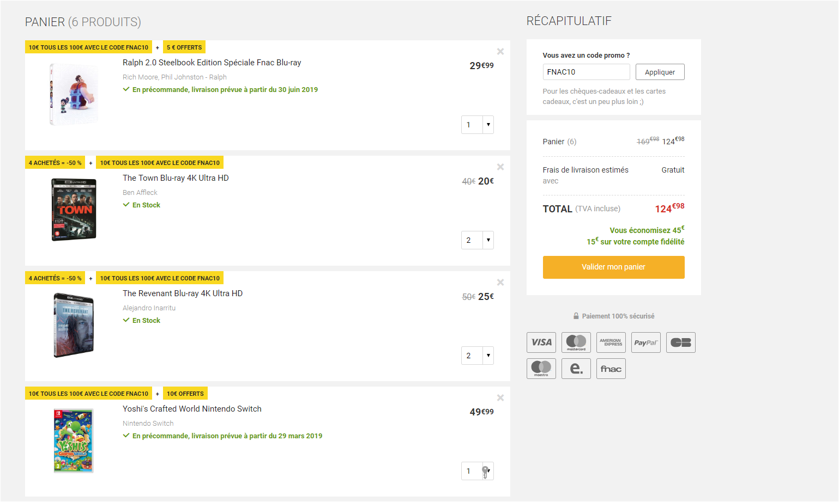Screen dimensions: 839x502
Task: Click the fnac card payment icon
Action: click(611, 369)
